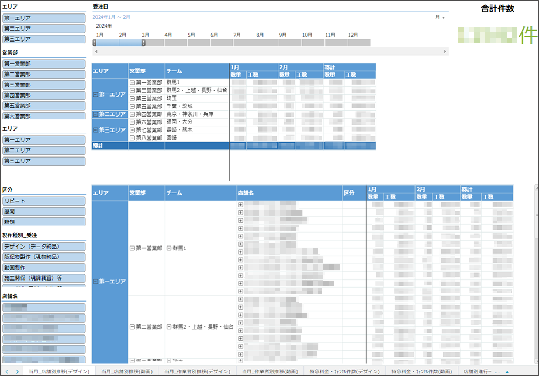Click the 長崎・熊本 team cell

tap(197, 130)
